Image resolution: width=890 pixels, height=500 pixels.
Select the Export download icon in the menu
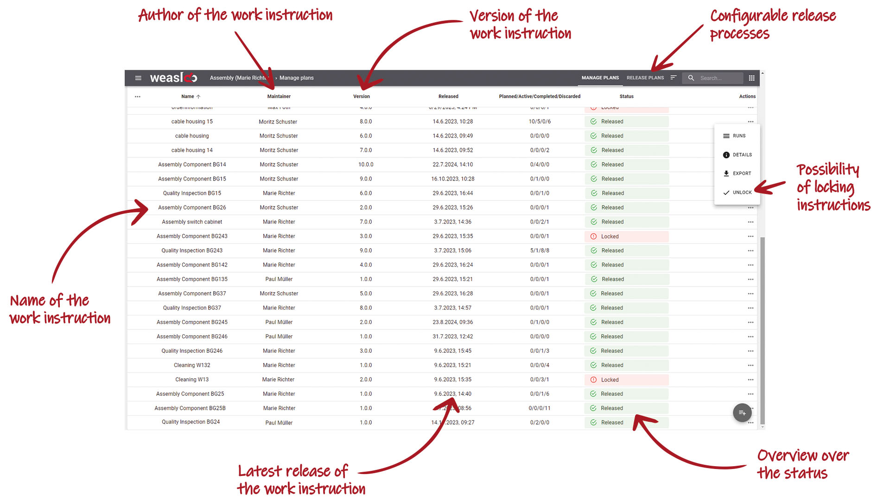click(x=726, y=173)
